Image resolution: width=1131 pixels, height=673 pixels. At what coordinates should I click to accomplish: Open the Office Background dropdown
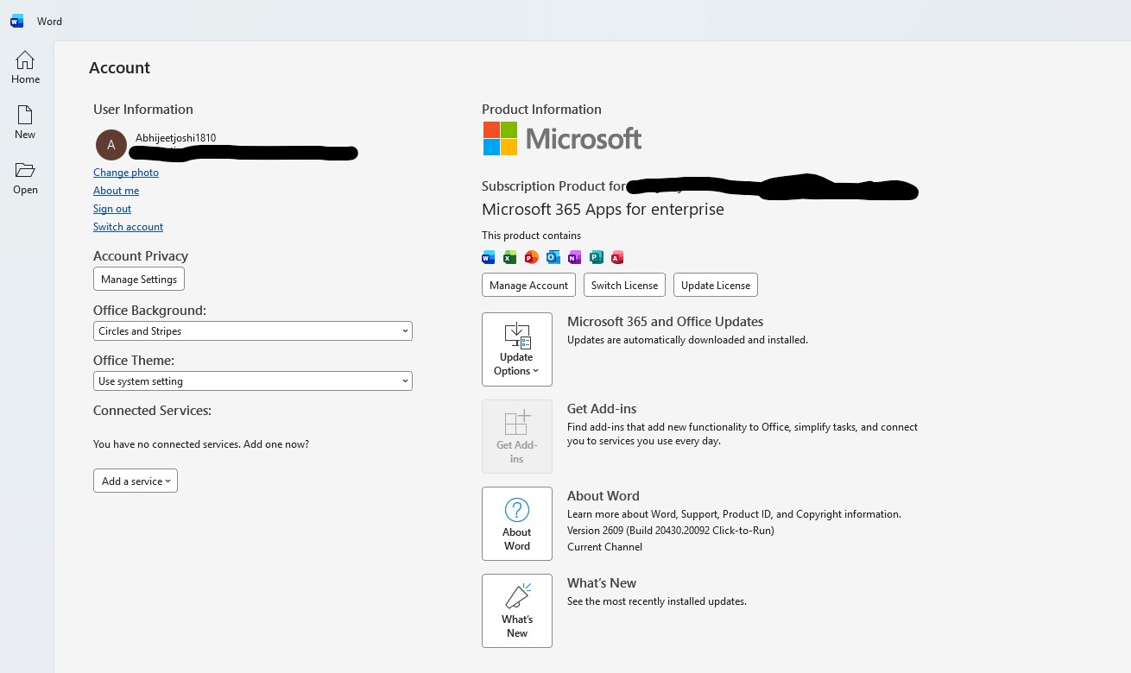[253, 331]
